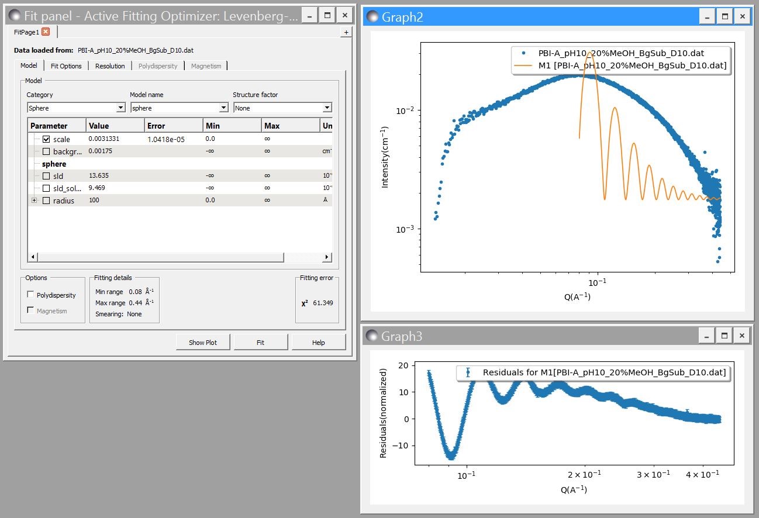
Task: Add a new fit page with plus button
Action: coord(346,33)
